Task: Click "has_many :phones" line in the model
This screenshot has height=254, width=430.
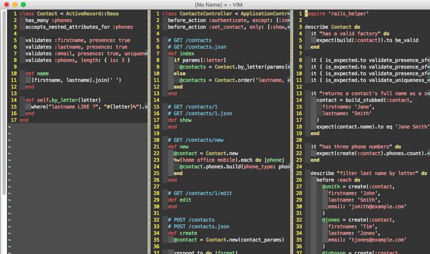Action: (x=48, y=20)
